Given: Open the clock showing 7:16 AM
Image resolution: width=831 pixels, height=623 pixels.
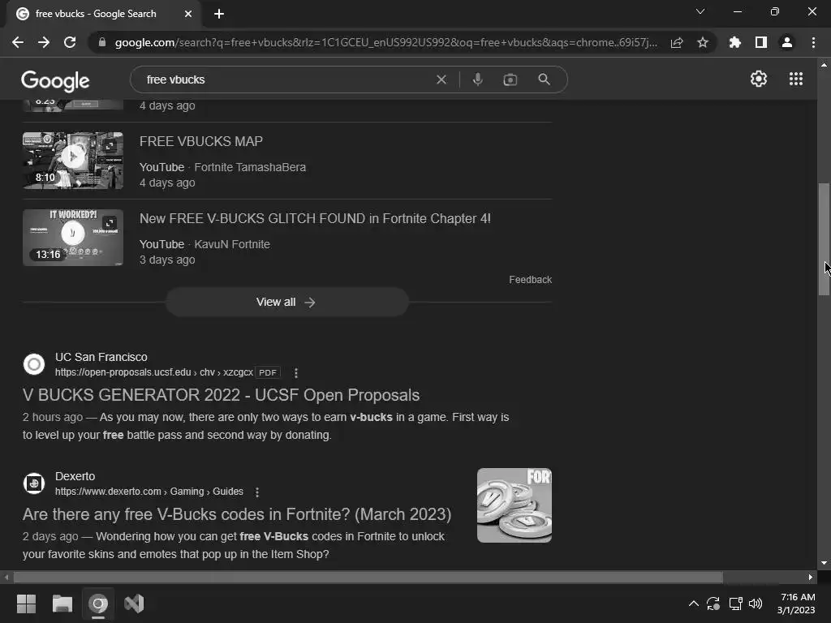Looking at the screenshot, I should (x=797, y=604).
